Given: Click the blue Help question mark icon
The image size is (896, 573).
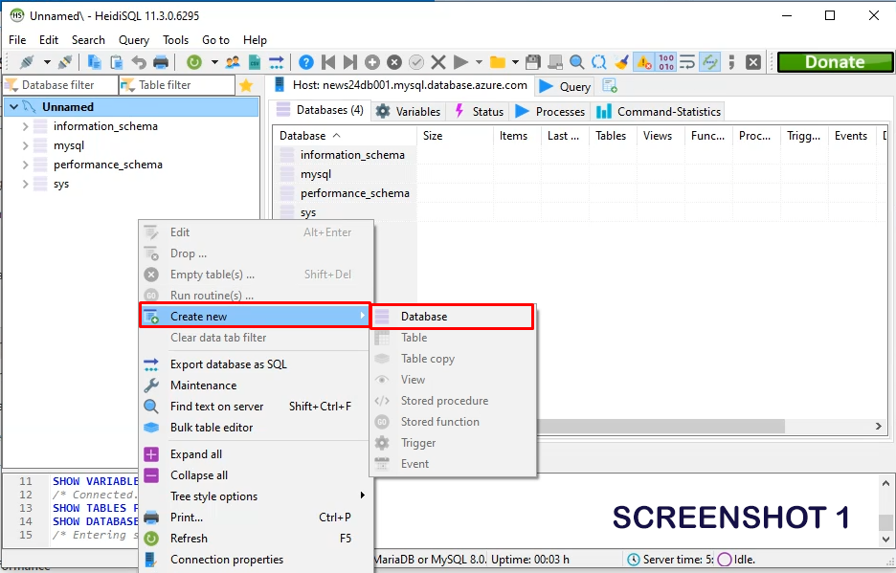Looking at the screenshot, I should (305, 62).
